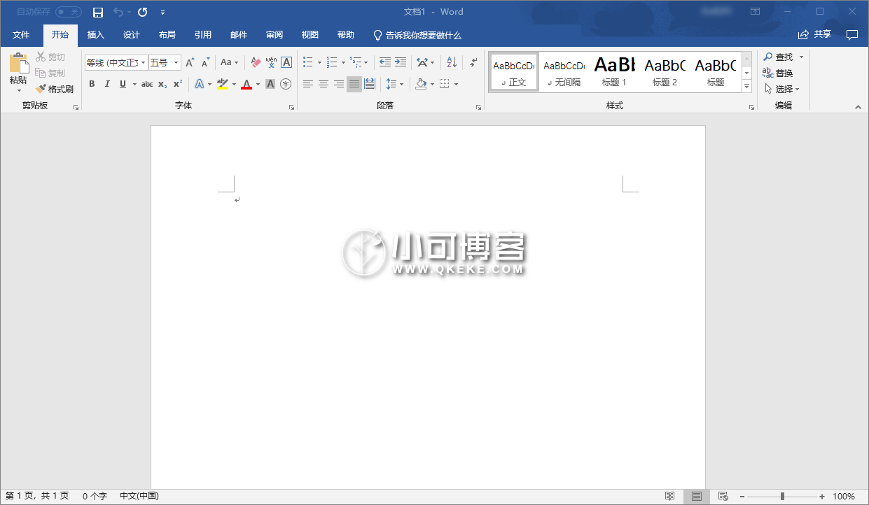869x505 pixels.
Task: Clear all formatting with the eraser icon
Action: coord(255,63)
